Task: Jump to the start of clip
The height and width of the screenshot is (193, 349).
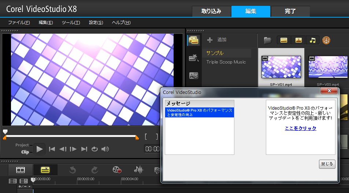Action: point(52,149)
